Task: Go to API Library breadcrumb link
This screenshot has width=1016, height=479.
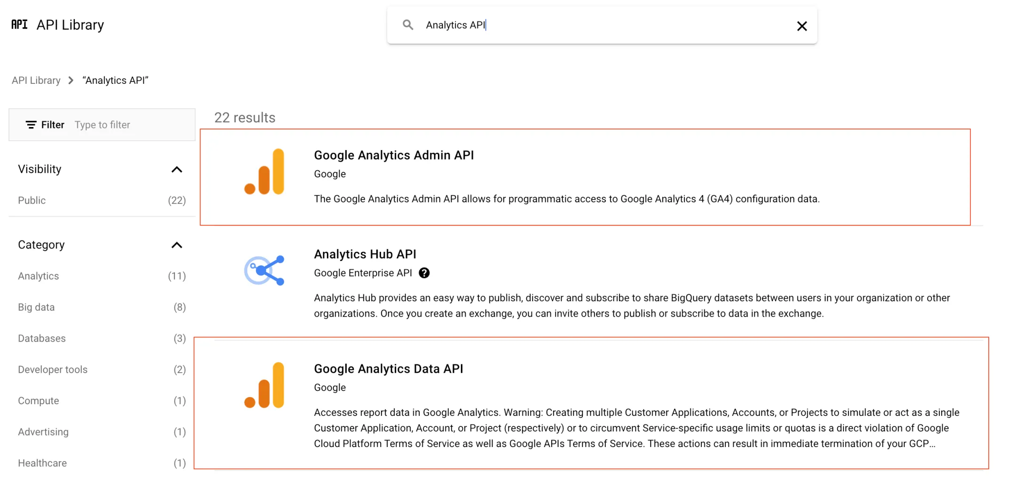Action: 36,80
